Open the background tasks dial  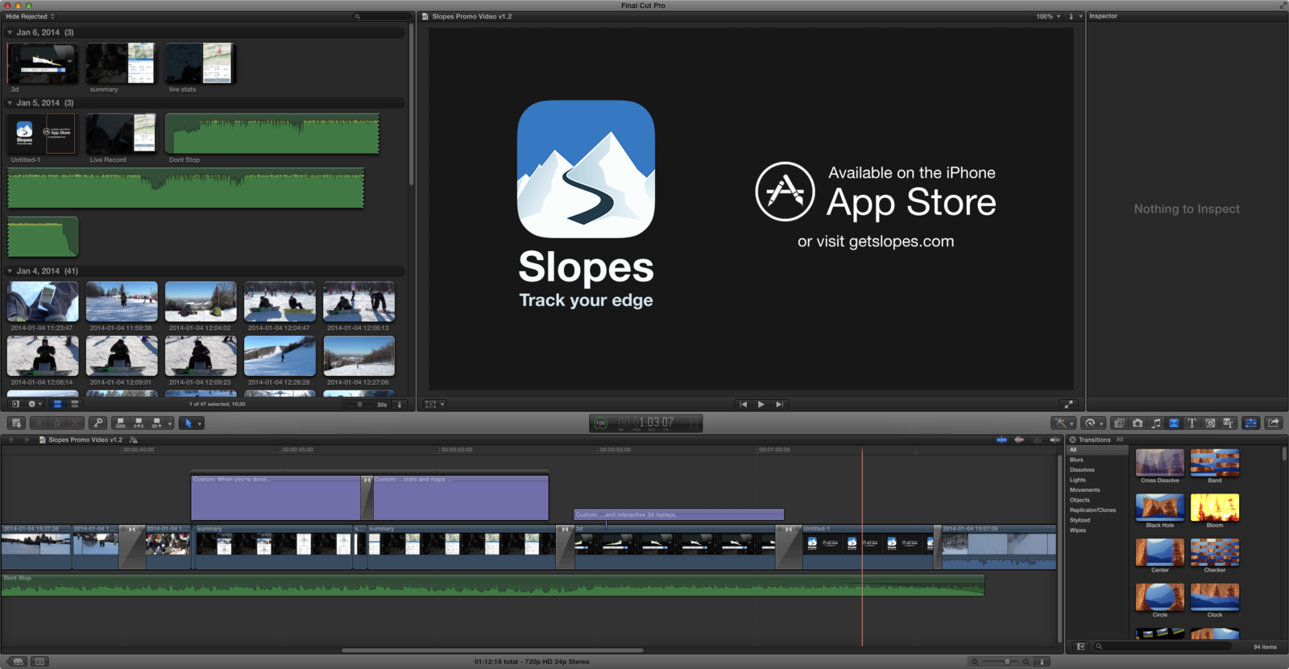(600, 423)
